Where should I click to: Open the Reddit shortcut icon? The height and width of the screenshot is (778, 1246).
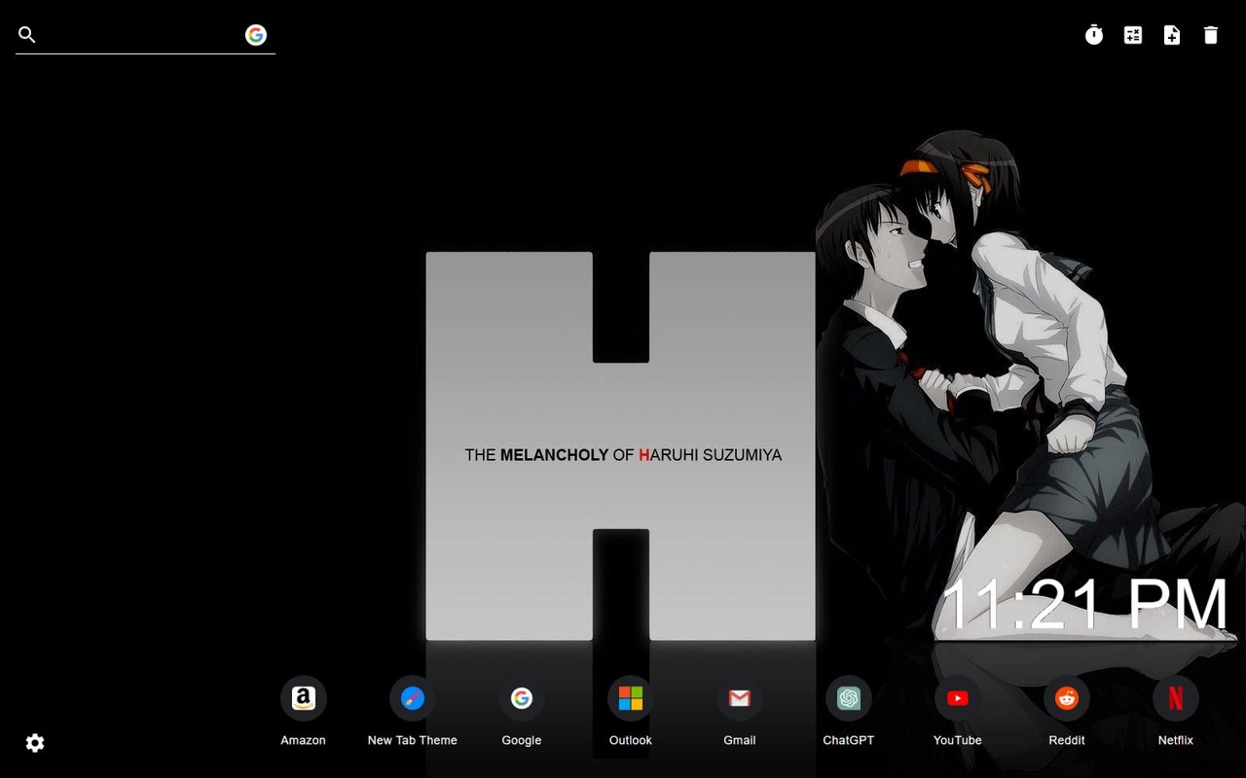1067,698
